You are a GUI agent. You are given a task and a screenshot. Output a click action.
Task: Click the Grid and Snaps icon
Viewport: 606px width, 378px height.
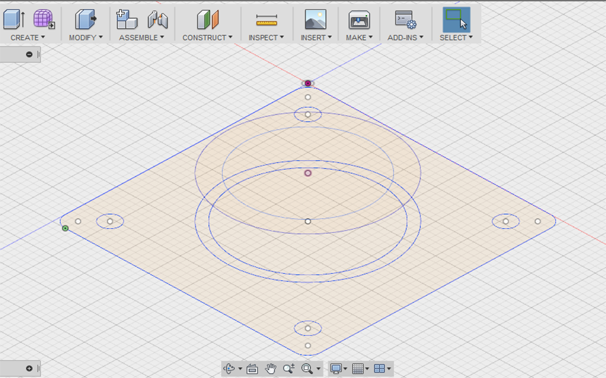358,369
